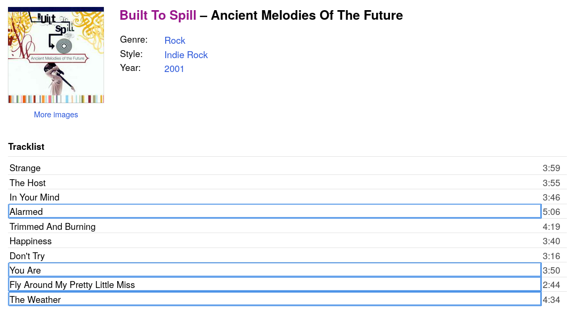569x320 pixels.
Task: Click the track Happiness
Action: click(x=31, y=241)
